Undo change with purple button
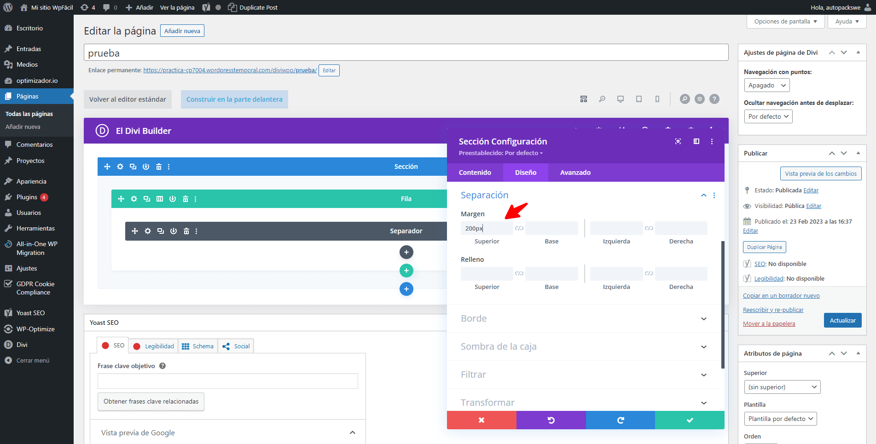Viewport: 876px width, 444px height. (551, 420)
